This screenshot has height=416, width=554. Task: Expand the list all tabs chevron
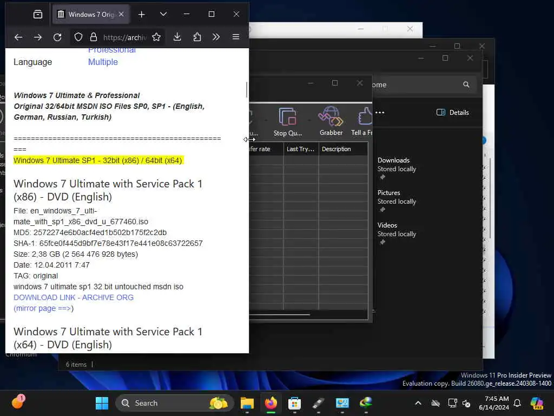point(163,14)
